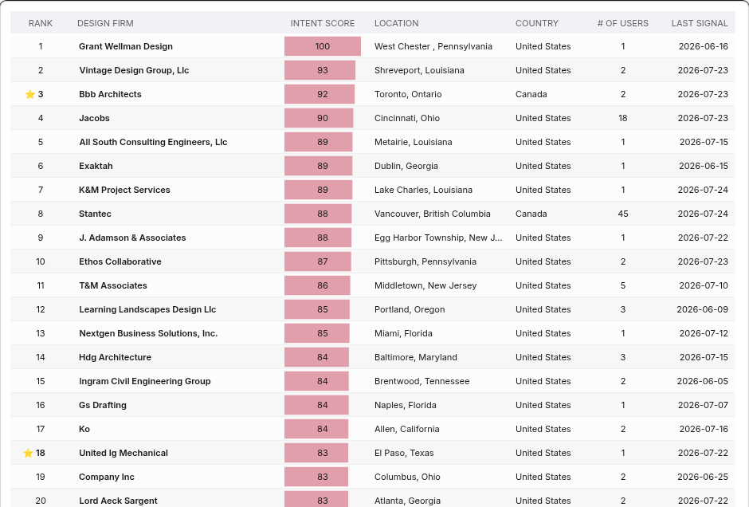Click the intent score bar showing 92

coord(320,94)
